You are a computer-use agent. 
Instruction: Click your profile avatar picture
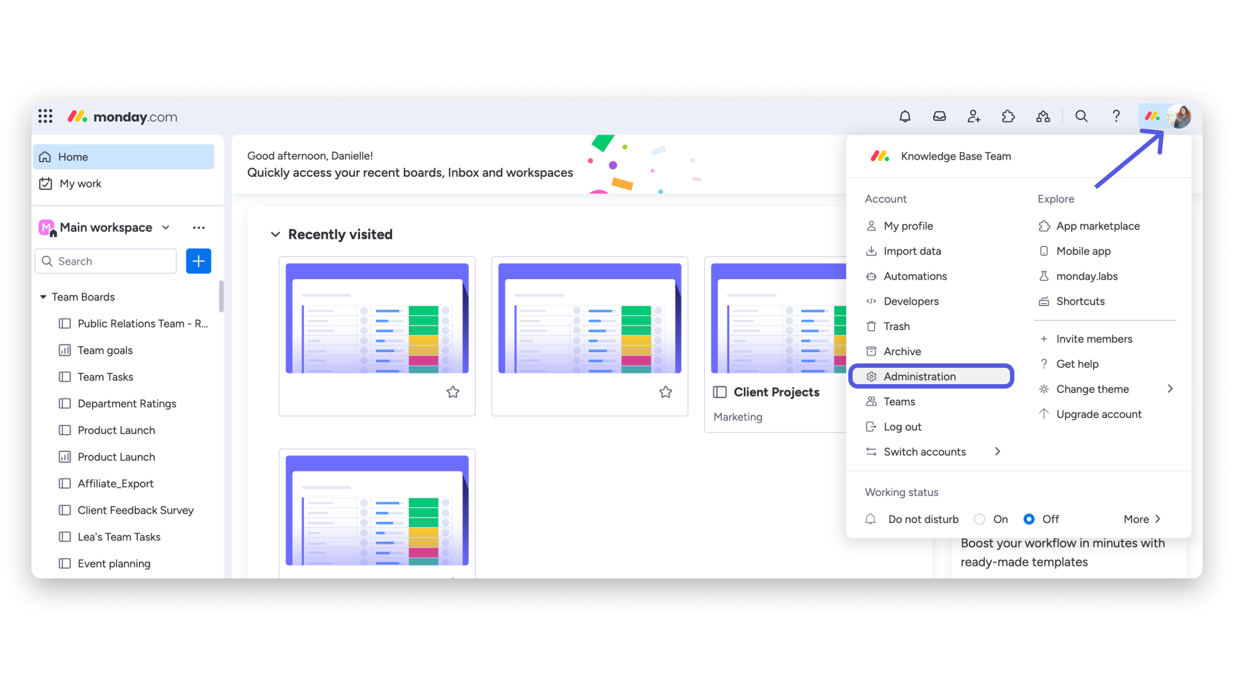1180,116
